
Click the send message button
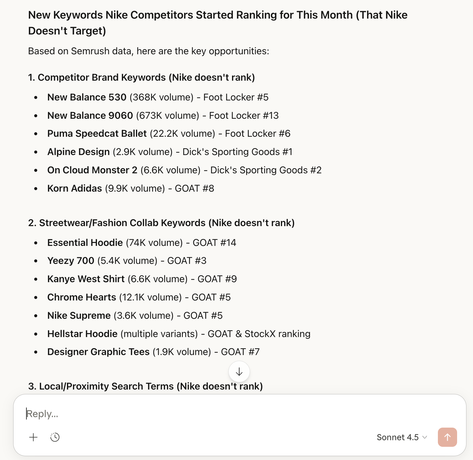click(x=447, y=437)
